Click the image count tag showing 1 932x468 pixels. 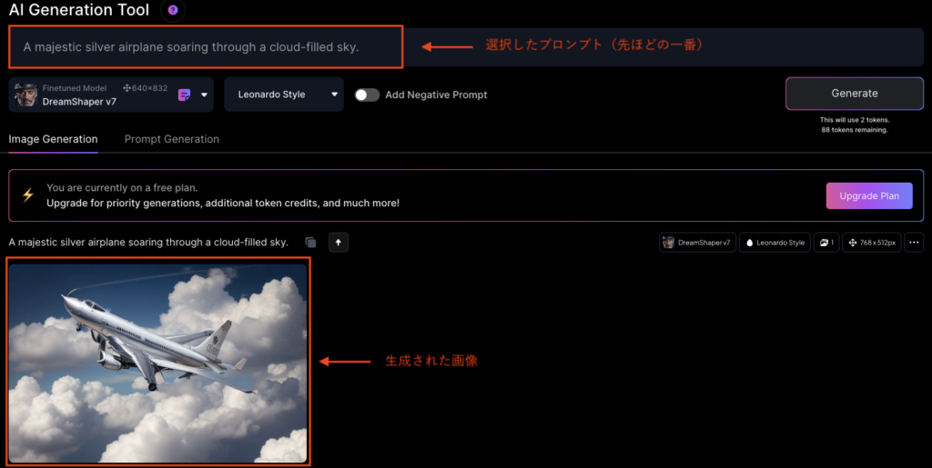[826, 243]
